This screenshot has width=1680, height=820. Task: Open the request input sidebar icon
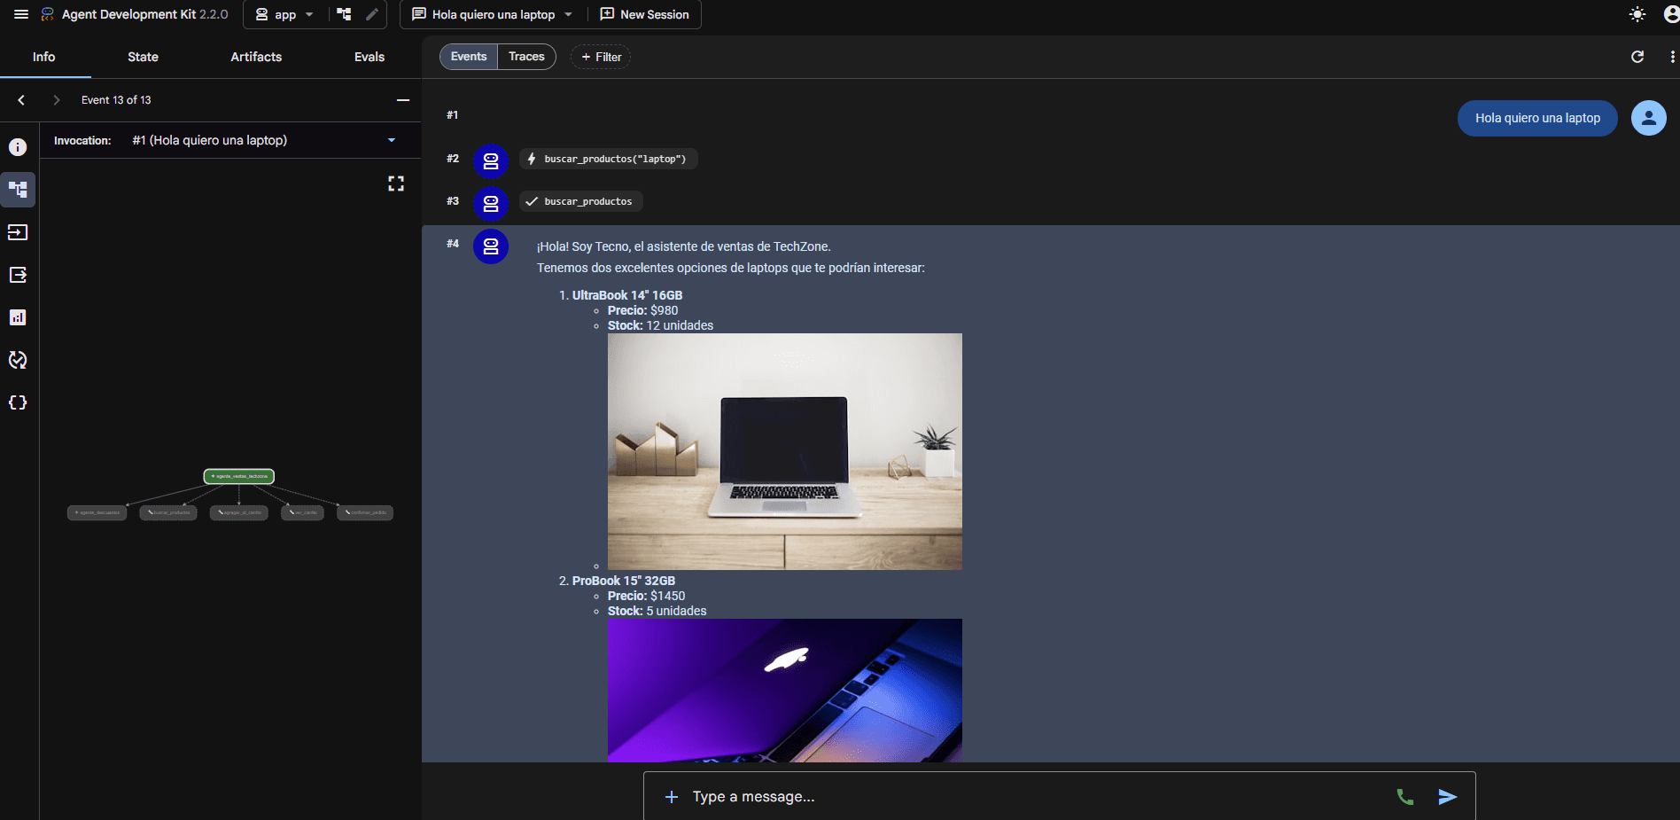(x=18, y=232)
